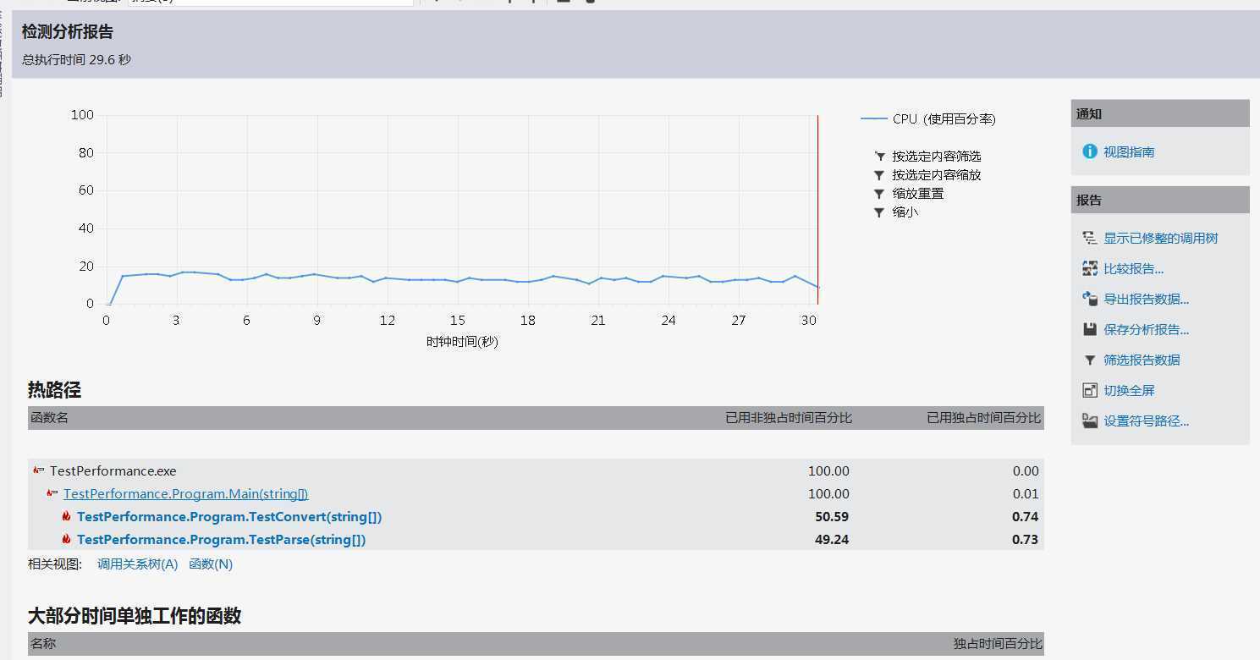1260x660 pixels.
Task: Click the red end marker on CPU chart
Action: (818, 209)
